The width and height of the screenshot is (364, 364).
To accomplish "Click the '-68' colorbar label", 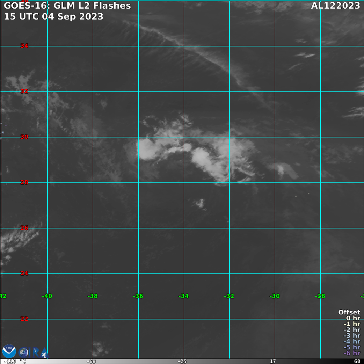I will pos(91,361).
